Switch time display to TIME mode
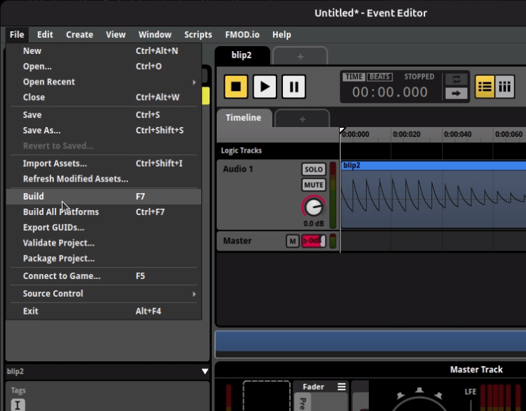526x411 pixels. coord(354,77)
